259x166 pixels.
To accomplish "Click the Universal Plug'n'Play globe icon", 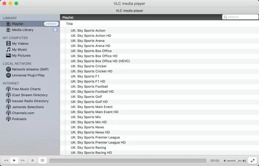I will pyautogui.click(x=9, y=75).
